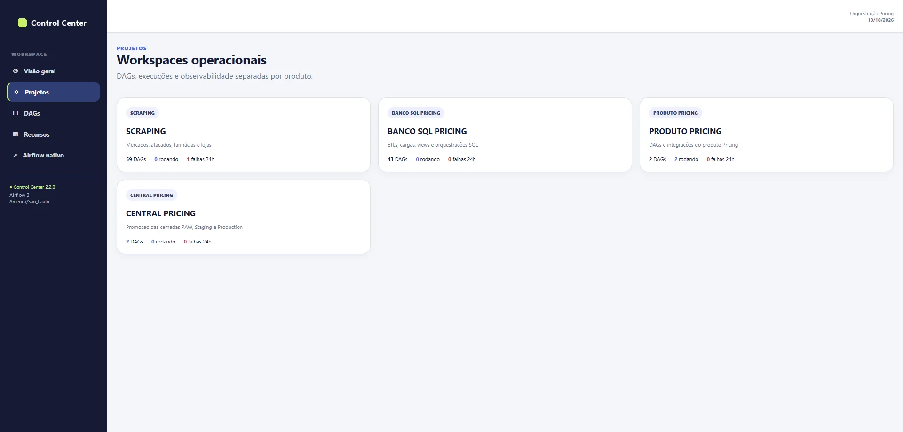Open the Recursos menu entry
Viewport: 903px width, 432px height.
click(x=54, y=134)
